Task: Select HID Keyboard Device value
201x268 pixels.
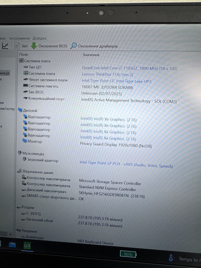Action: point(95,242)
